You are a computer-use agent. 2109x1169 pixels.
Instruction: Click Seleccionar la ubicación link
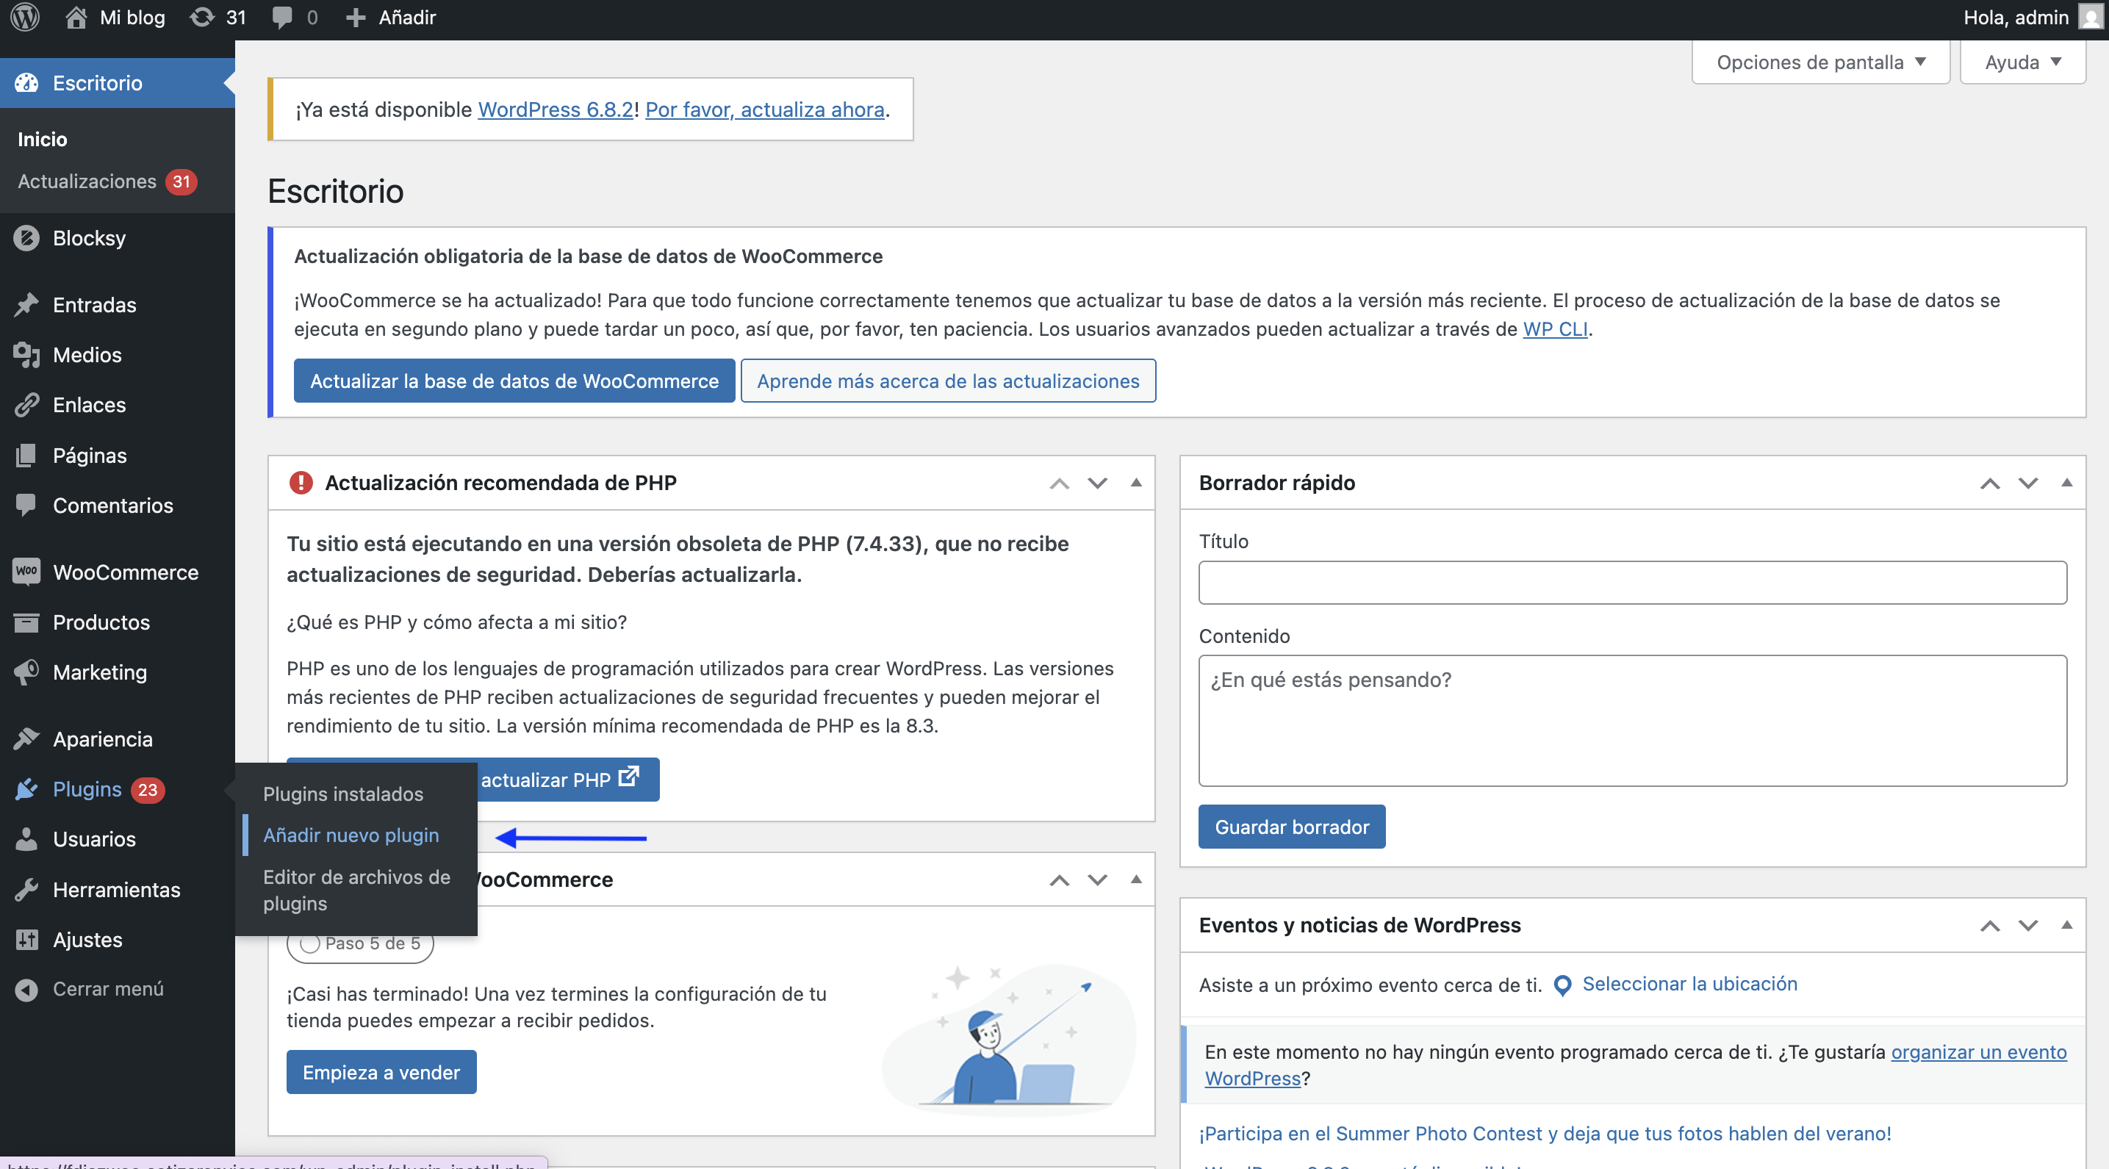coord(1690,984)
